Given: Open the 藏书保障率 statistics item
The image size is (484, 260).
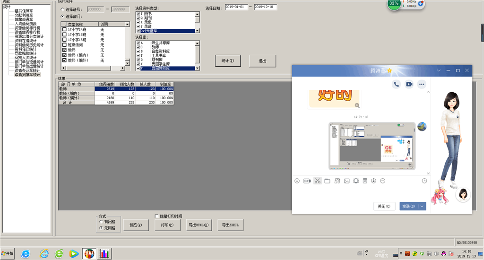Looking at the screenshot, I should (24, 11).
